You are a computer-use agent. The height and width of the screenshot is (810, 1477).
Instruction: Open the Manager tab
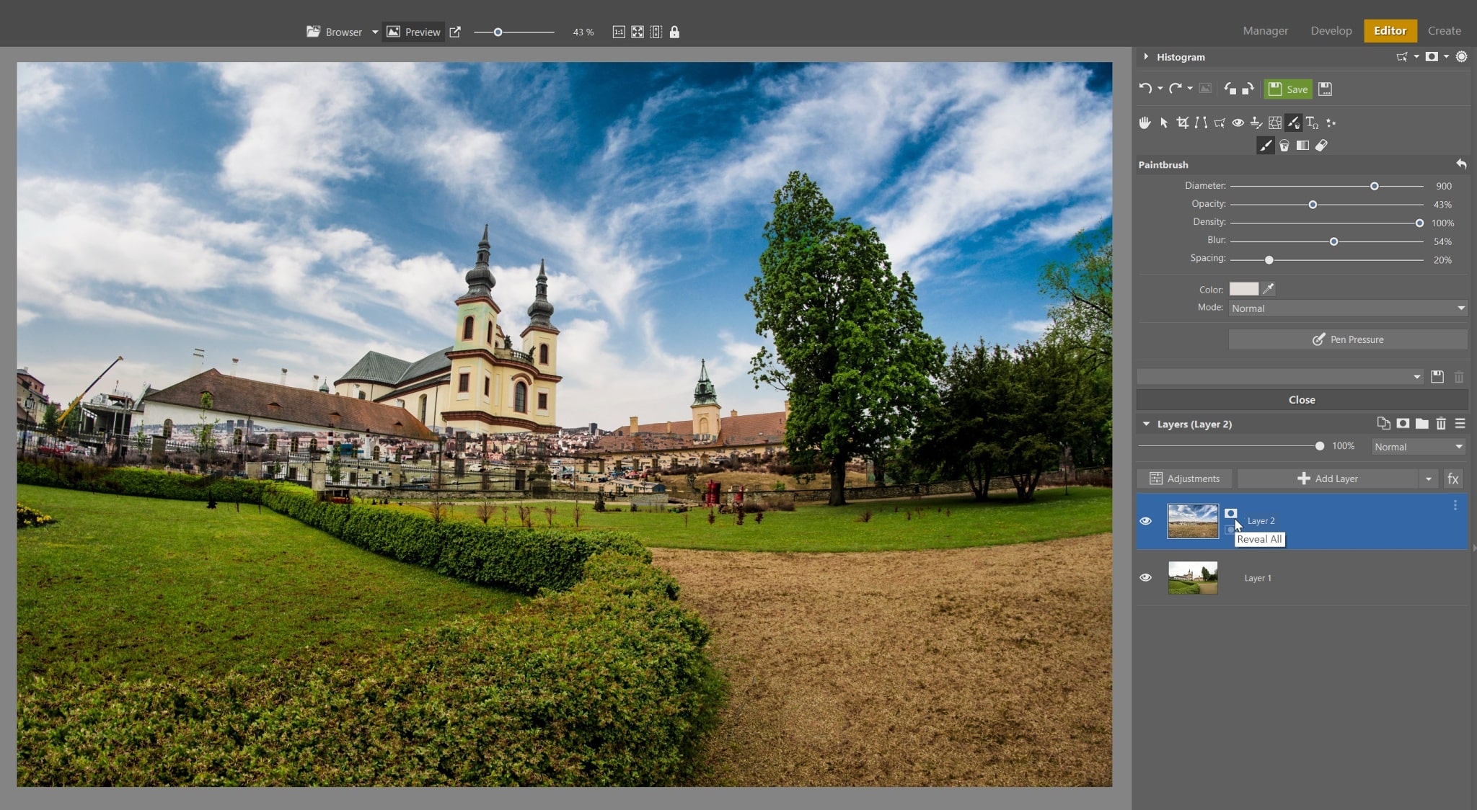pos(1265,31)
